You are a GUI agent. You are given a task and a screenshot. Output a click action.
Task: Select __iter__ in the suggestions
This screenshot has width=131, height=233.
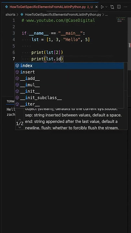[x=70, y=104]
